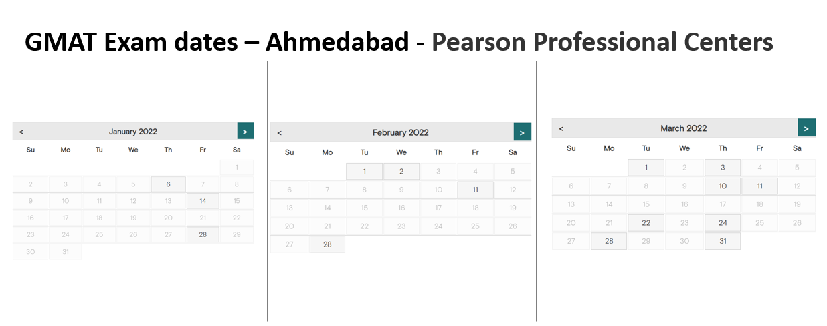Pick February 11 exam date
The height and width of the screenshot is (326, 827).
(475, 190)
